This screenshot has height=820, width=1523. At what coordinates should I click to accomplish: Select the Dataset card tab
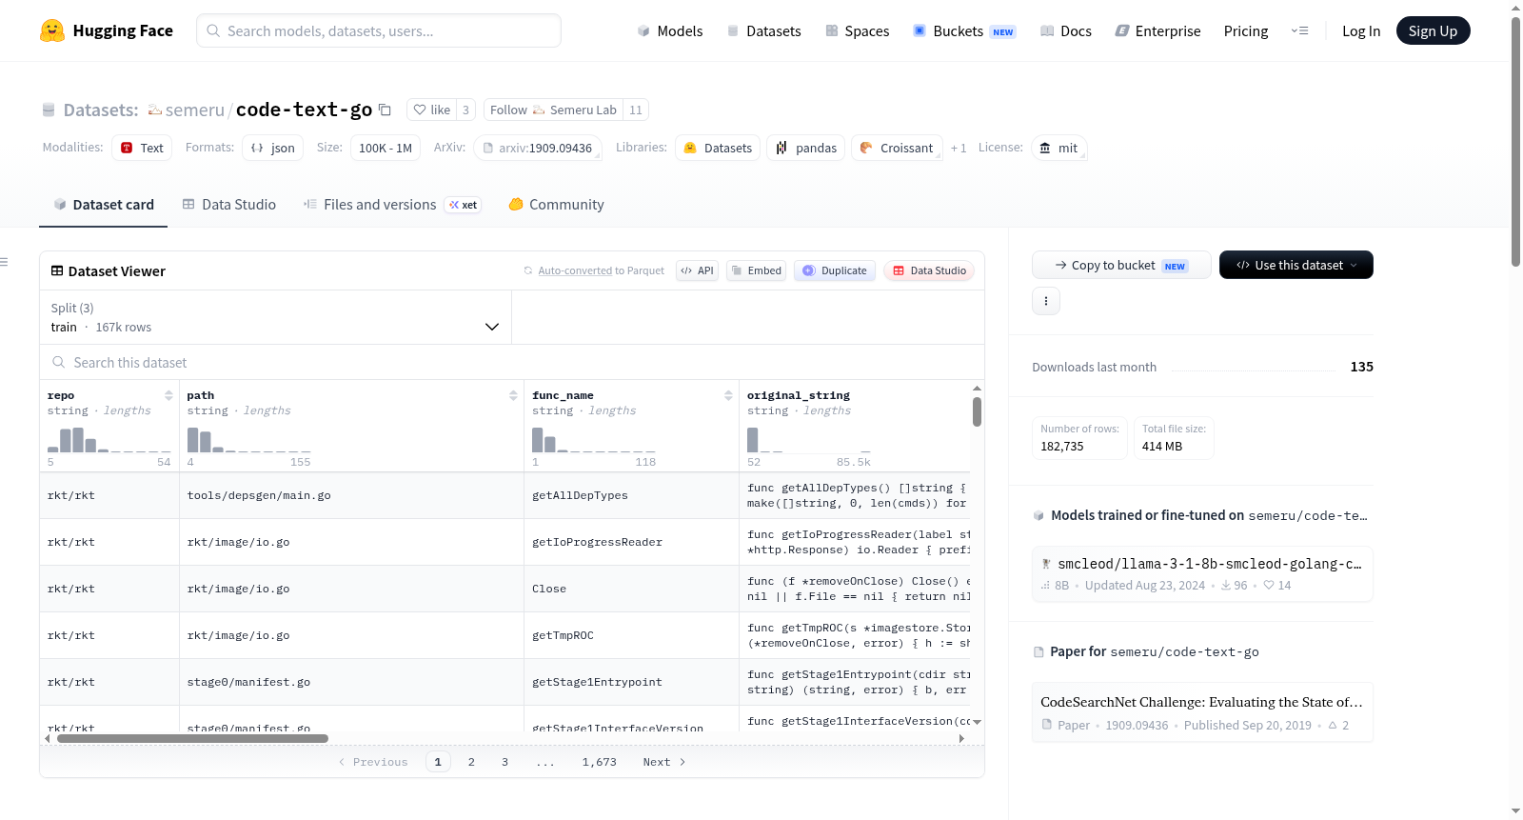tap(104, 205)
